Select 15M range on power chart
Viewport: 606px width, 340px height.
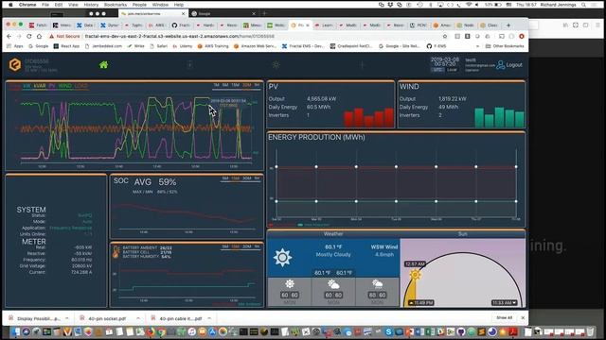coord(235,85)
